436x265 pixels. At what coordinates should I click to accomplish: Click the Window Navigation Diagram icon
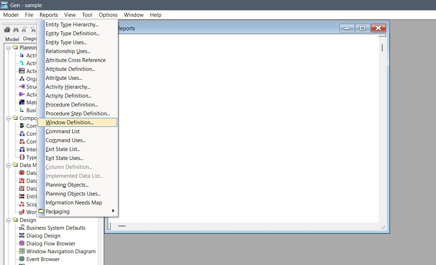[22, 251]
